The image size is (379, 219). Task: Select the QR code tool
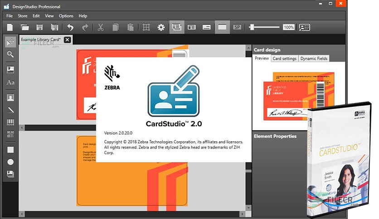click(10, 134)
